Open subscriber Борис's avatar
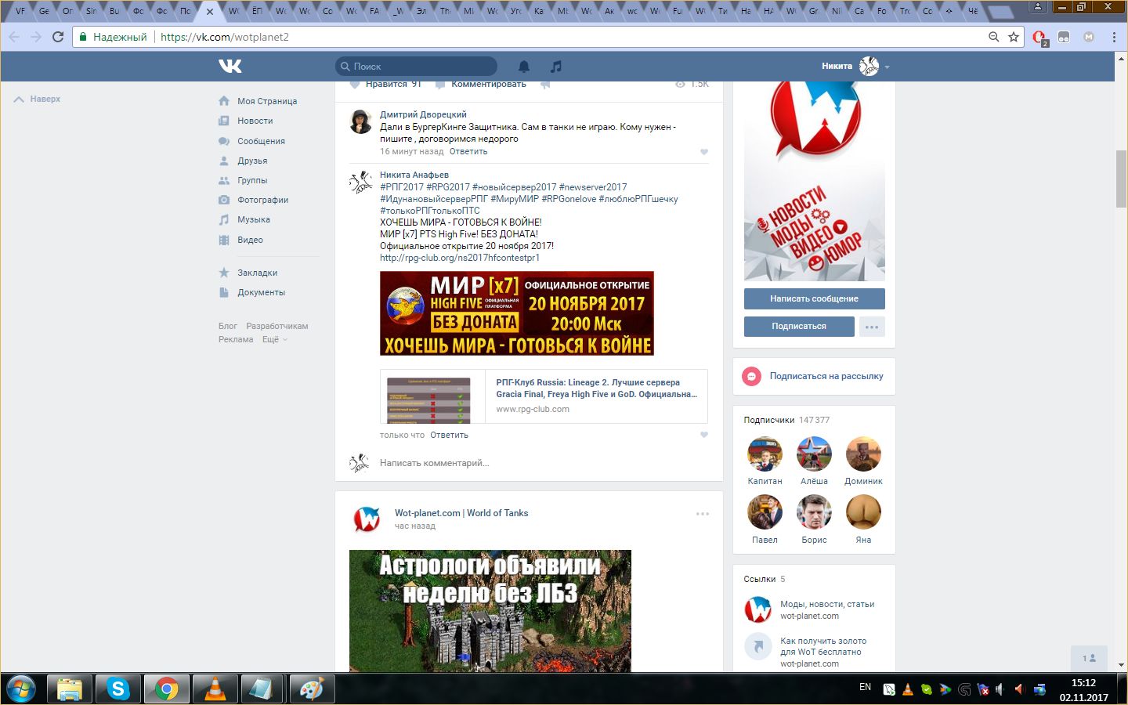 tap(814, 512)
